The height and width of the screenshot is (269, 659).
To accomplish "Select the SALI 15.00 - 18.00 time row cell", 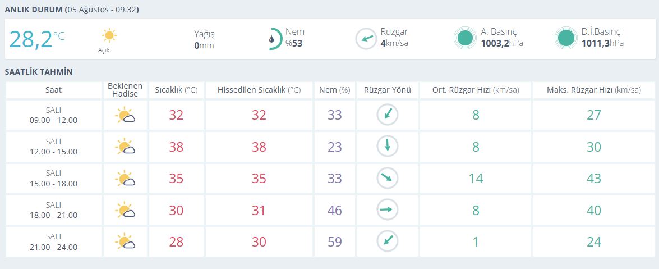I will (53, 179).
